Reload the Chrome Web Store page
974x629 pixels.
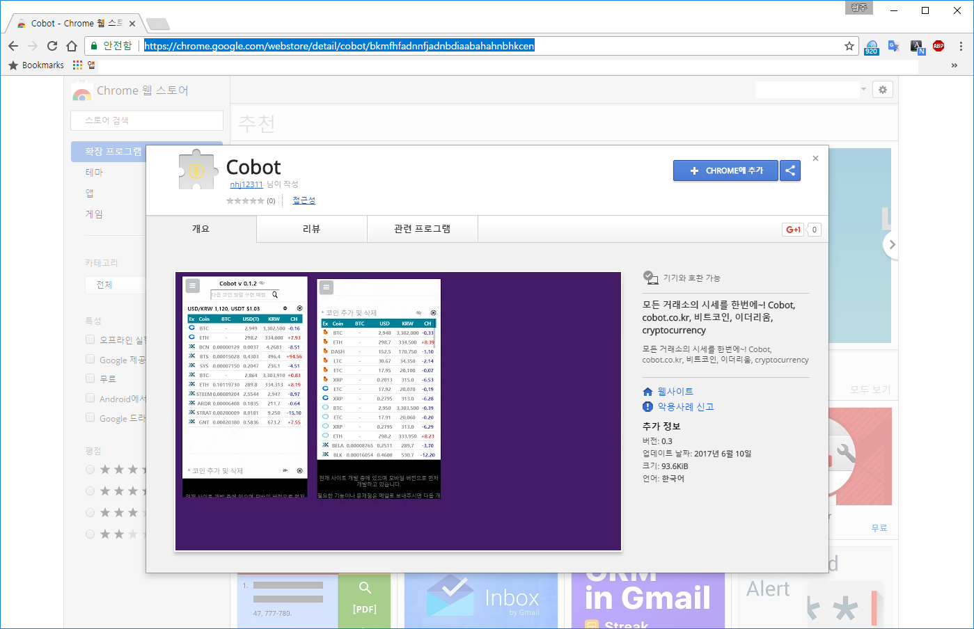[x=52, y=46]
